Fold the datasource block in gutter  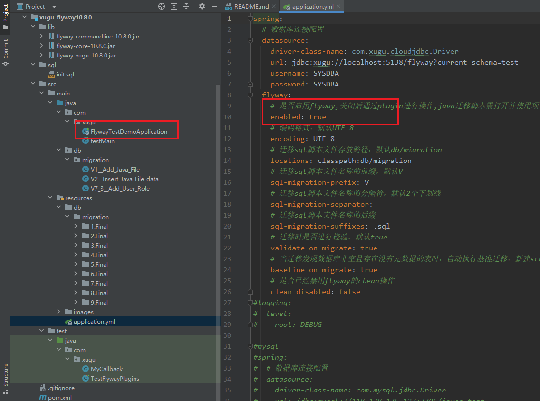point(250,40)
